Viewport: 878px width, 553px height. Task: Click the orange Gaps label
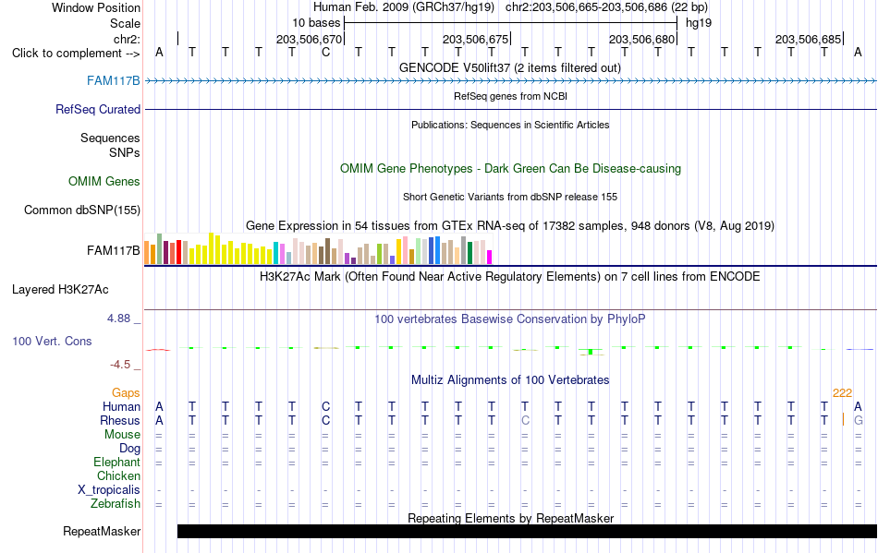point(126,393)
